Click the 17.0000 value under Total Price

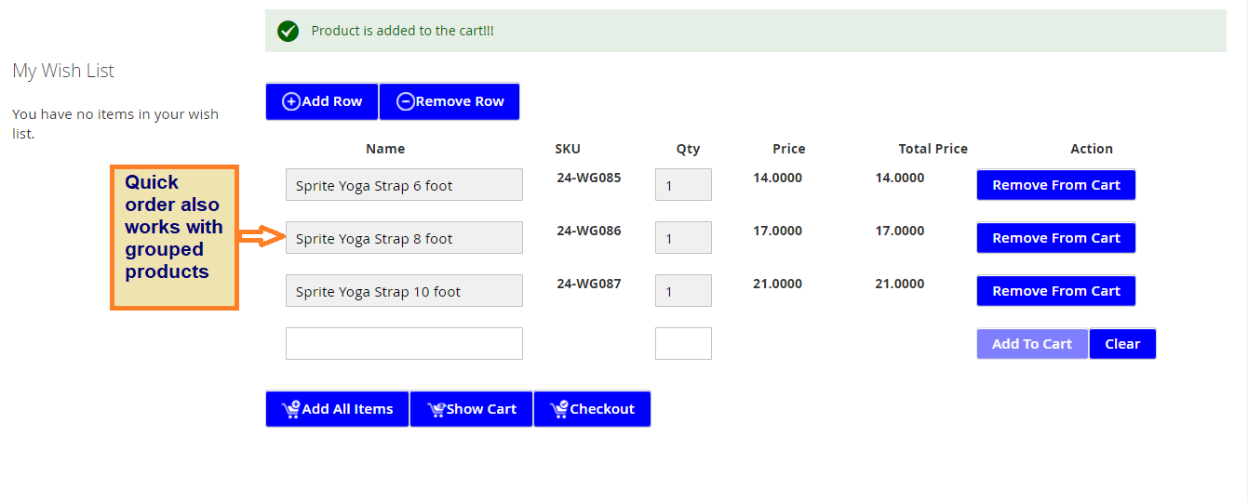[900, 231]
